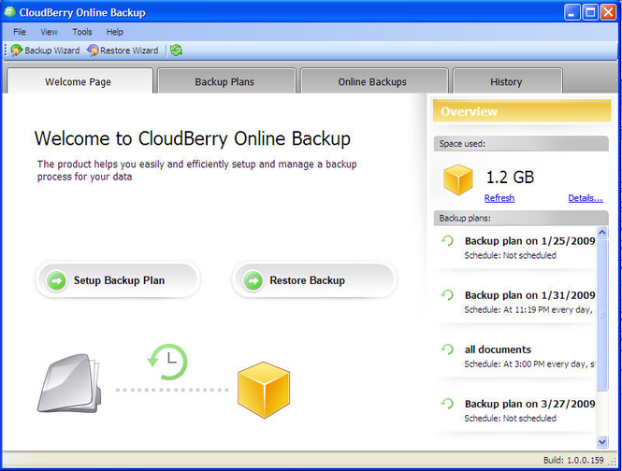Image resolution: width=622 pixels, height=471 pixels.
Task: Switch to the Backup Plans tab
Action: pyautogui.click(x=226, y=81)
